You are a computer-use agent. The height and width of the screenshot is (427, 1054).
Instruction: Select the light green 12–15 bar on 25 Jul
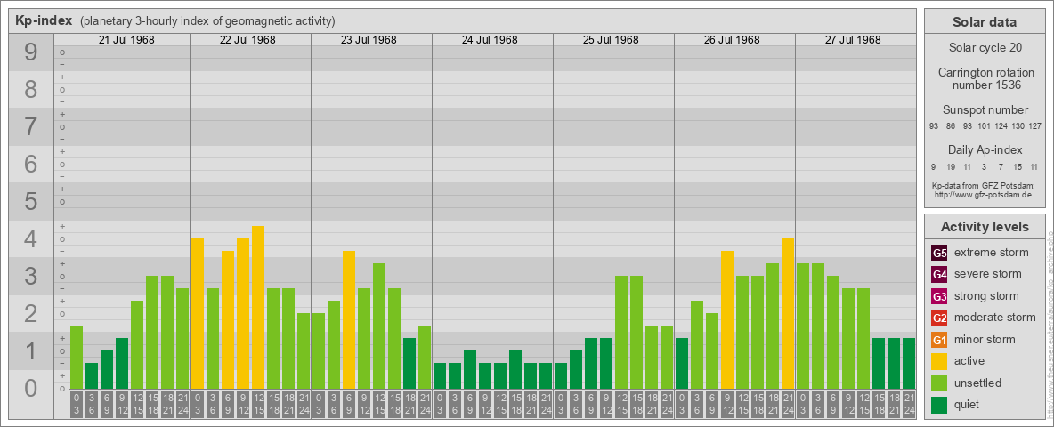click(x=621, y=333)
